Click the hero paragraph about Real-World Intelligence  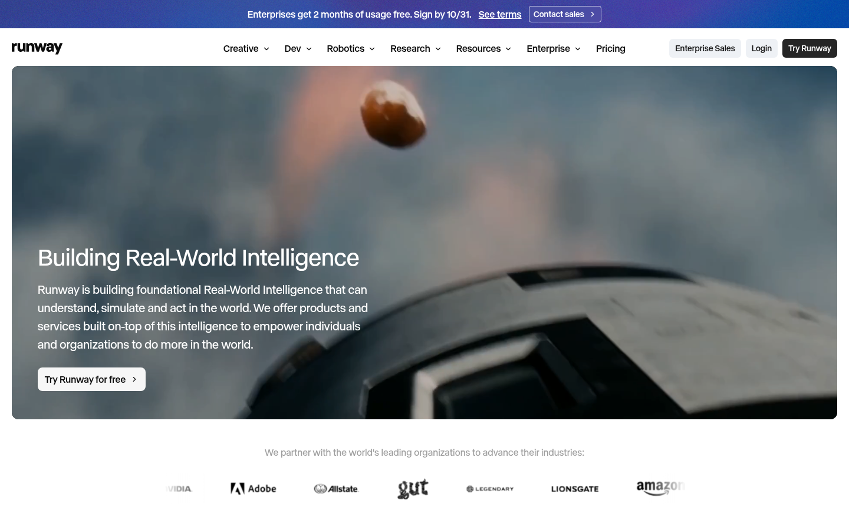click(203, 317)
